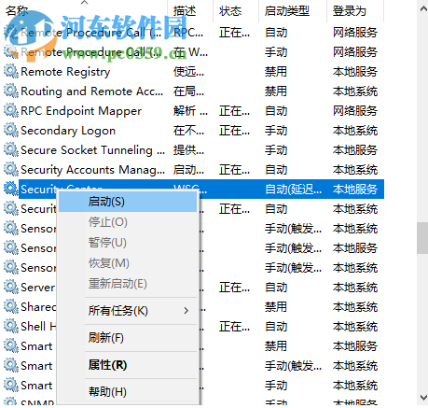
Task: Click the gear icon of highlighted Security Center row
Action: tap(11, 189)
